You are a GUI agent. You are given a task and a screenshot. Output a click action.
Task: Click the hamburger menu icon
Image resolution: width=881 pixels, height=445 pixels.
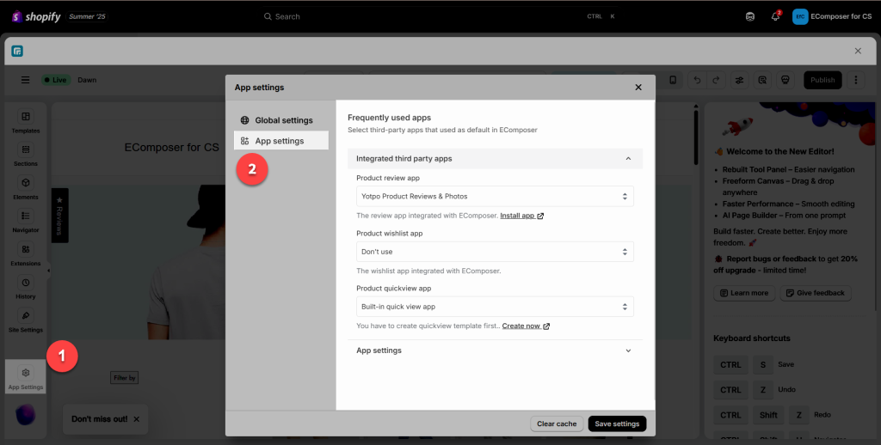click(x=25, y=80)
